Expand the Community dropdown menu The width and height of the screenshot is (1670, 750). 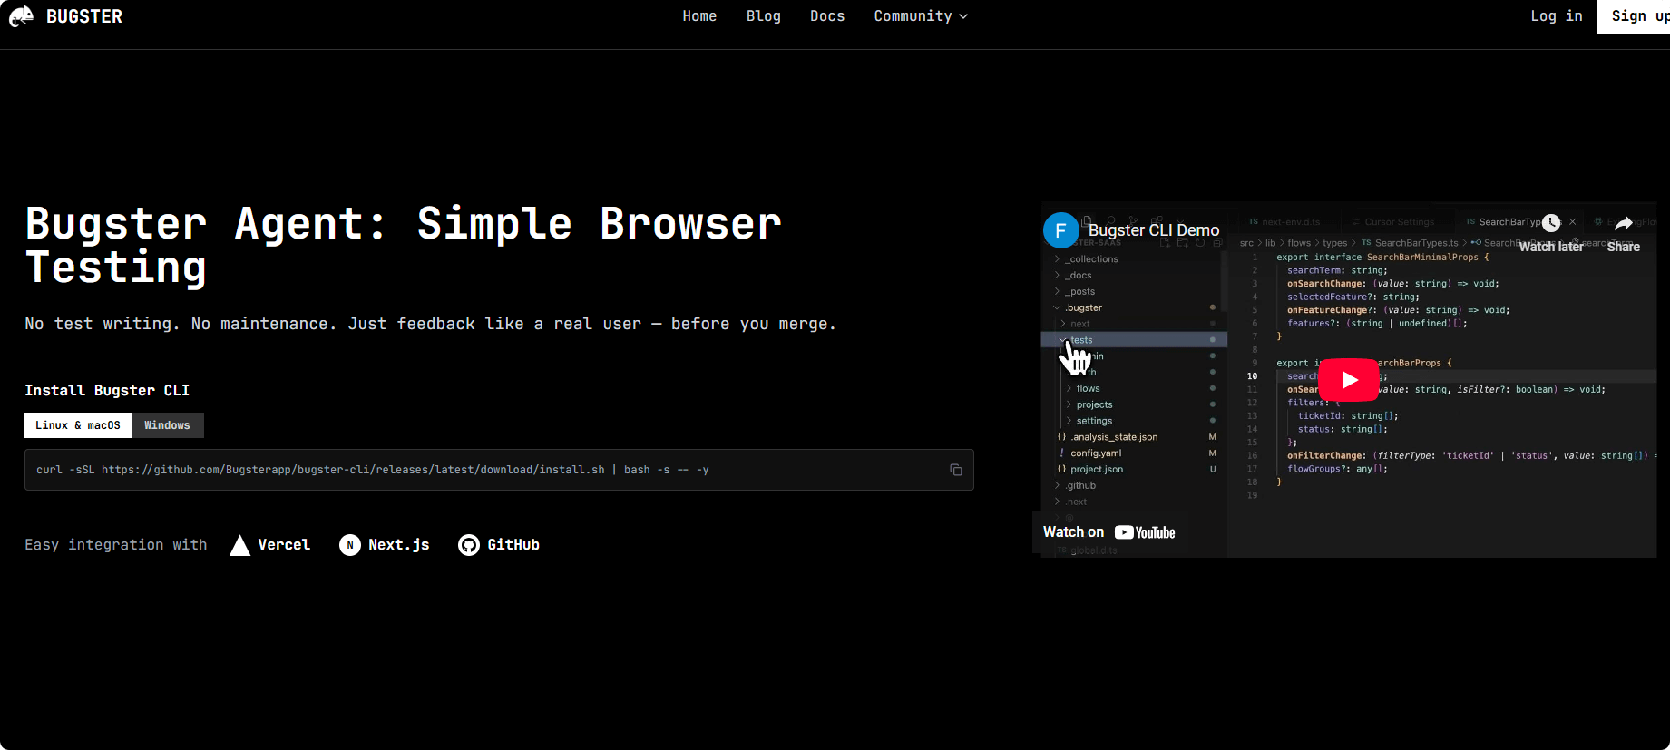921,16
